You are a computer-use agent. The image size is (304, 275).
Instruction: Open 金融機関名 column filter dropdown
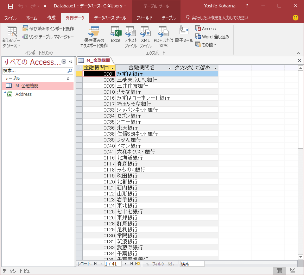pyautogui.click(x=170, y=68)
